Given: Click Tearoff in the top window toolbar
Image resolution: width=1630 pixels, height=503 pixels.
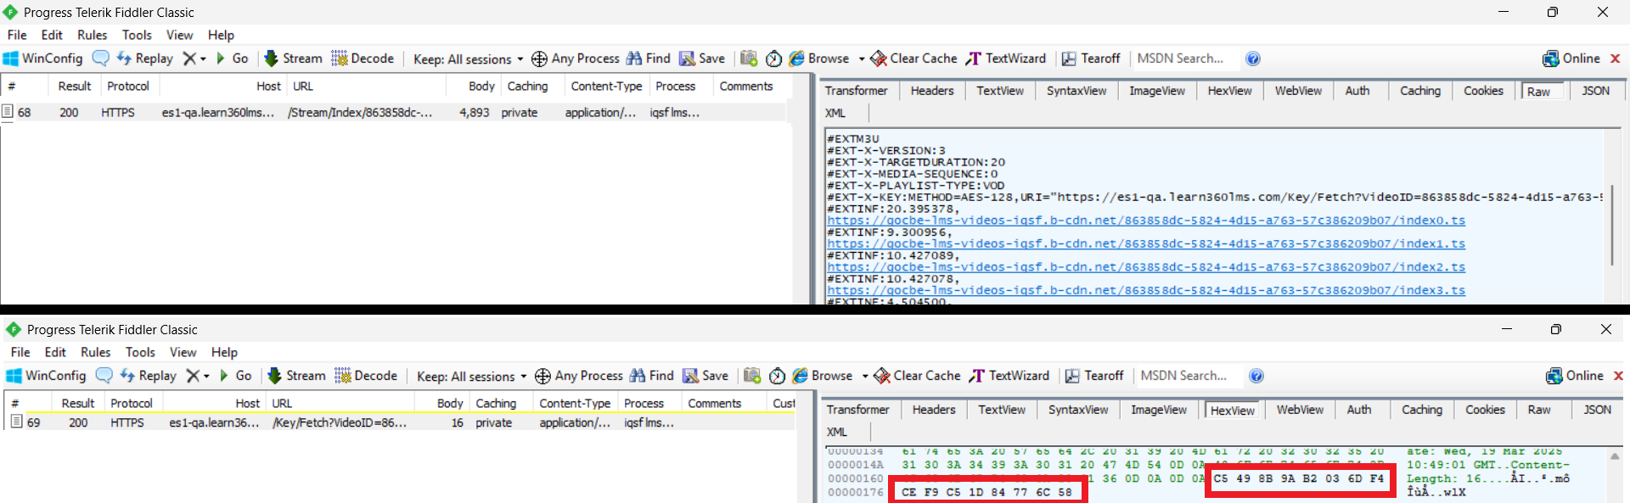Looking at the screenshot, I should tap(1091, 59).
